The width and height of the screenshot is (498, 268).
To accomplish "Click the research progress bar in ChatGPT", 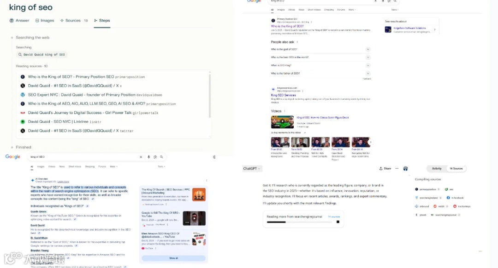I will coord(299,222).
